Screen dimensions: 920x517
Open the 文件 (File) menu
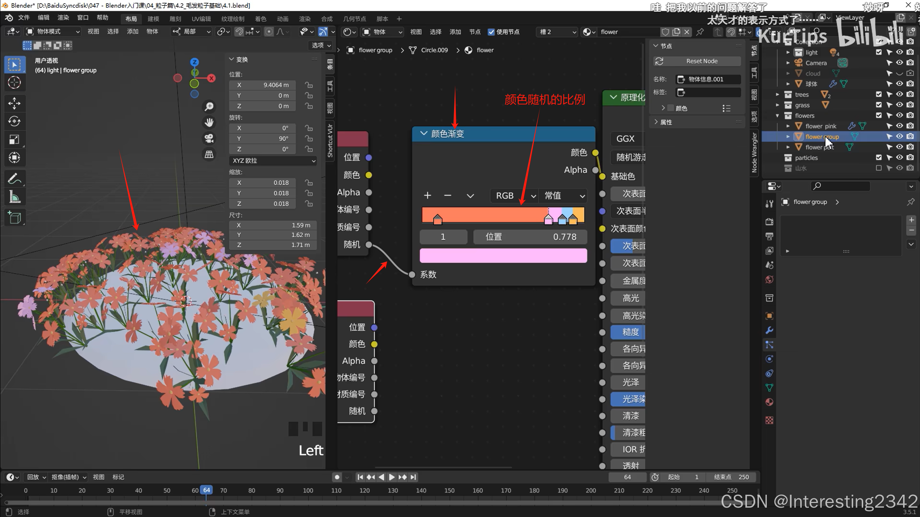pyautogui.click(x=24, y=18)
